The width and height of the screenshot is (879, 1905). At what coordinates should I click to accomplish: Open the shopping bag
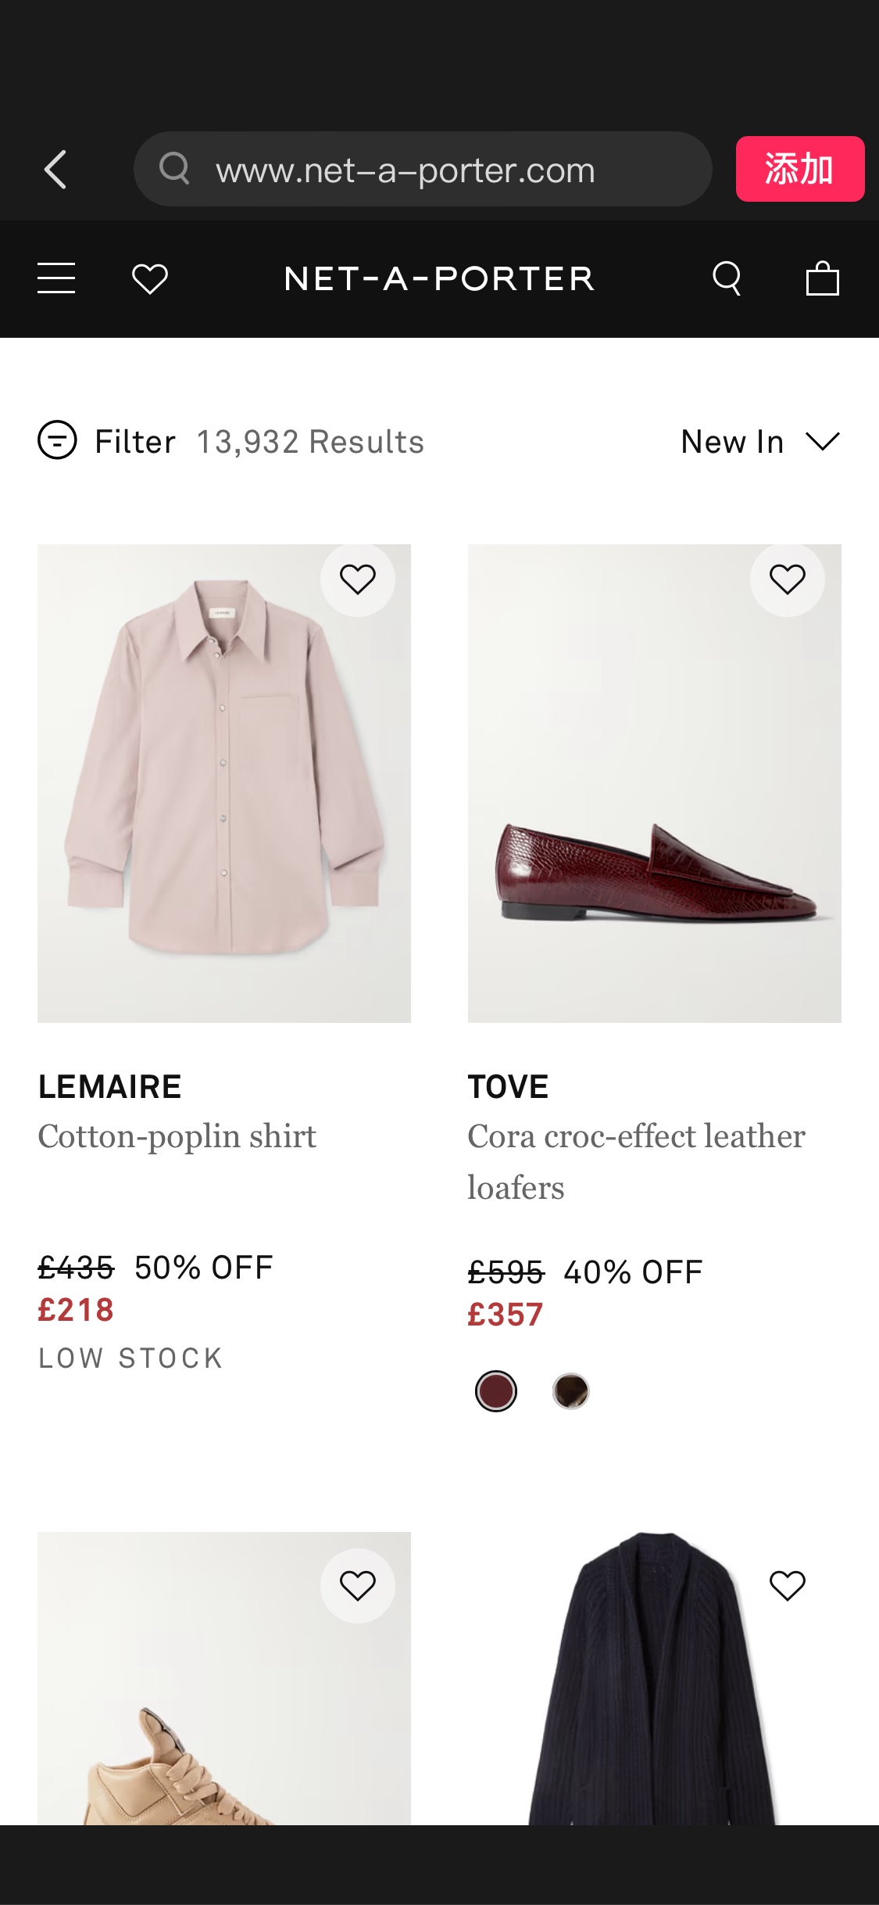[x=822, y=278]
